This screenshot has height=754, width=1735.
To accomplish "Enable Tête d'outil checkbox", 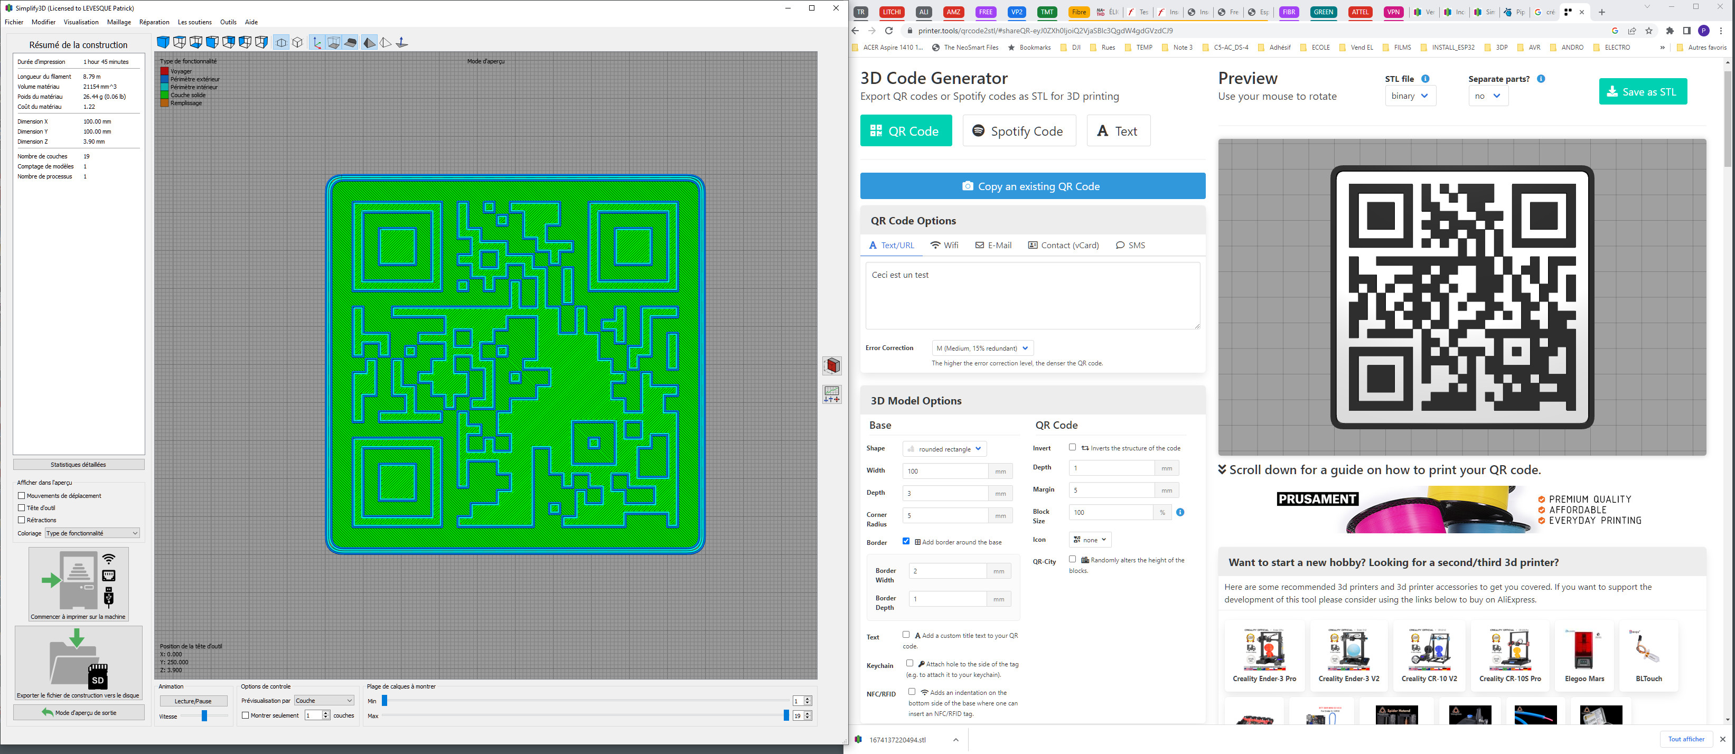I will [x=22, y=507].
